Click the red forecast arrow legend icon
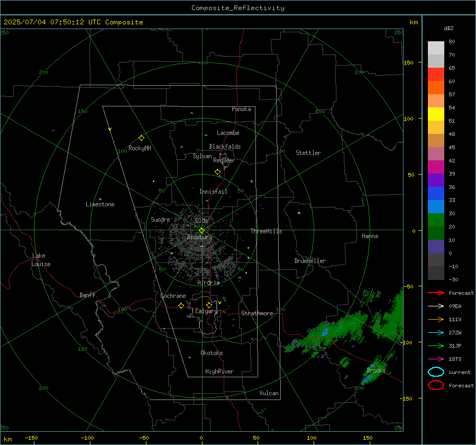This screenshot has height=445, width=476. [436, 293]
